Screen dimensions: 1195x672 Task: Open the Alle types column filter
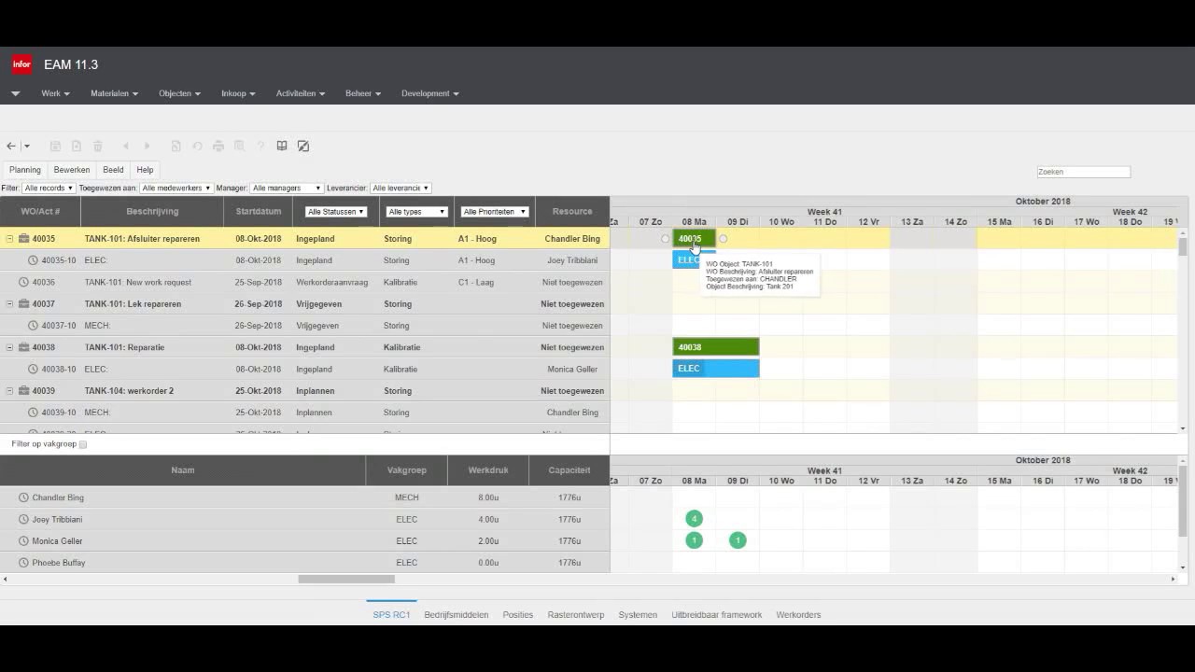tap(416, 212)
